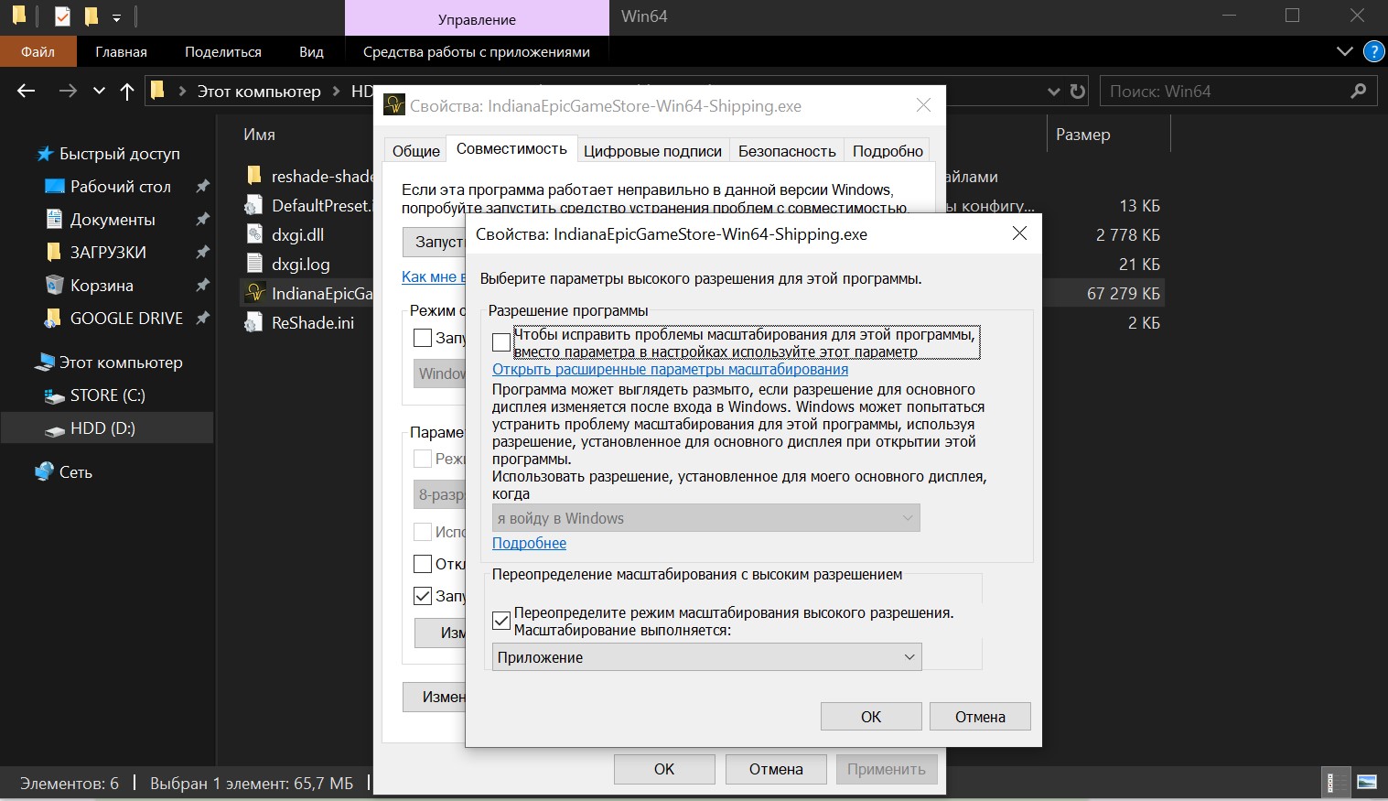Toggle the Откл checkbox in Properties window
The height and width of the screenshot is (801, 1388).
pos(423,564)
